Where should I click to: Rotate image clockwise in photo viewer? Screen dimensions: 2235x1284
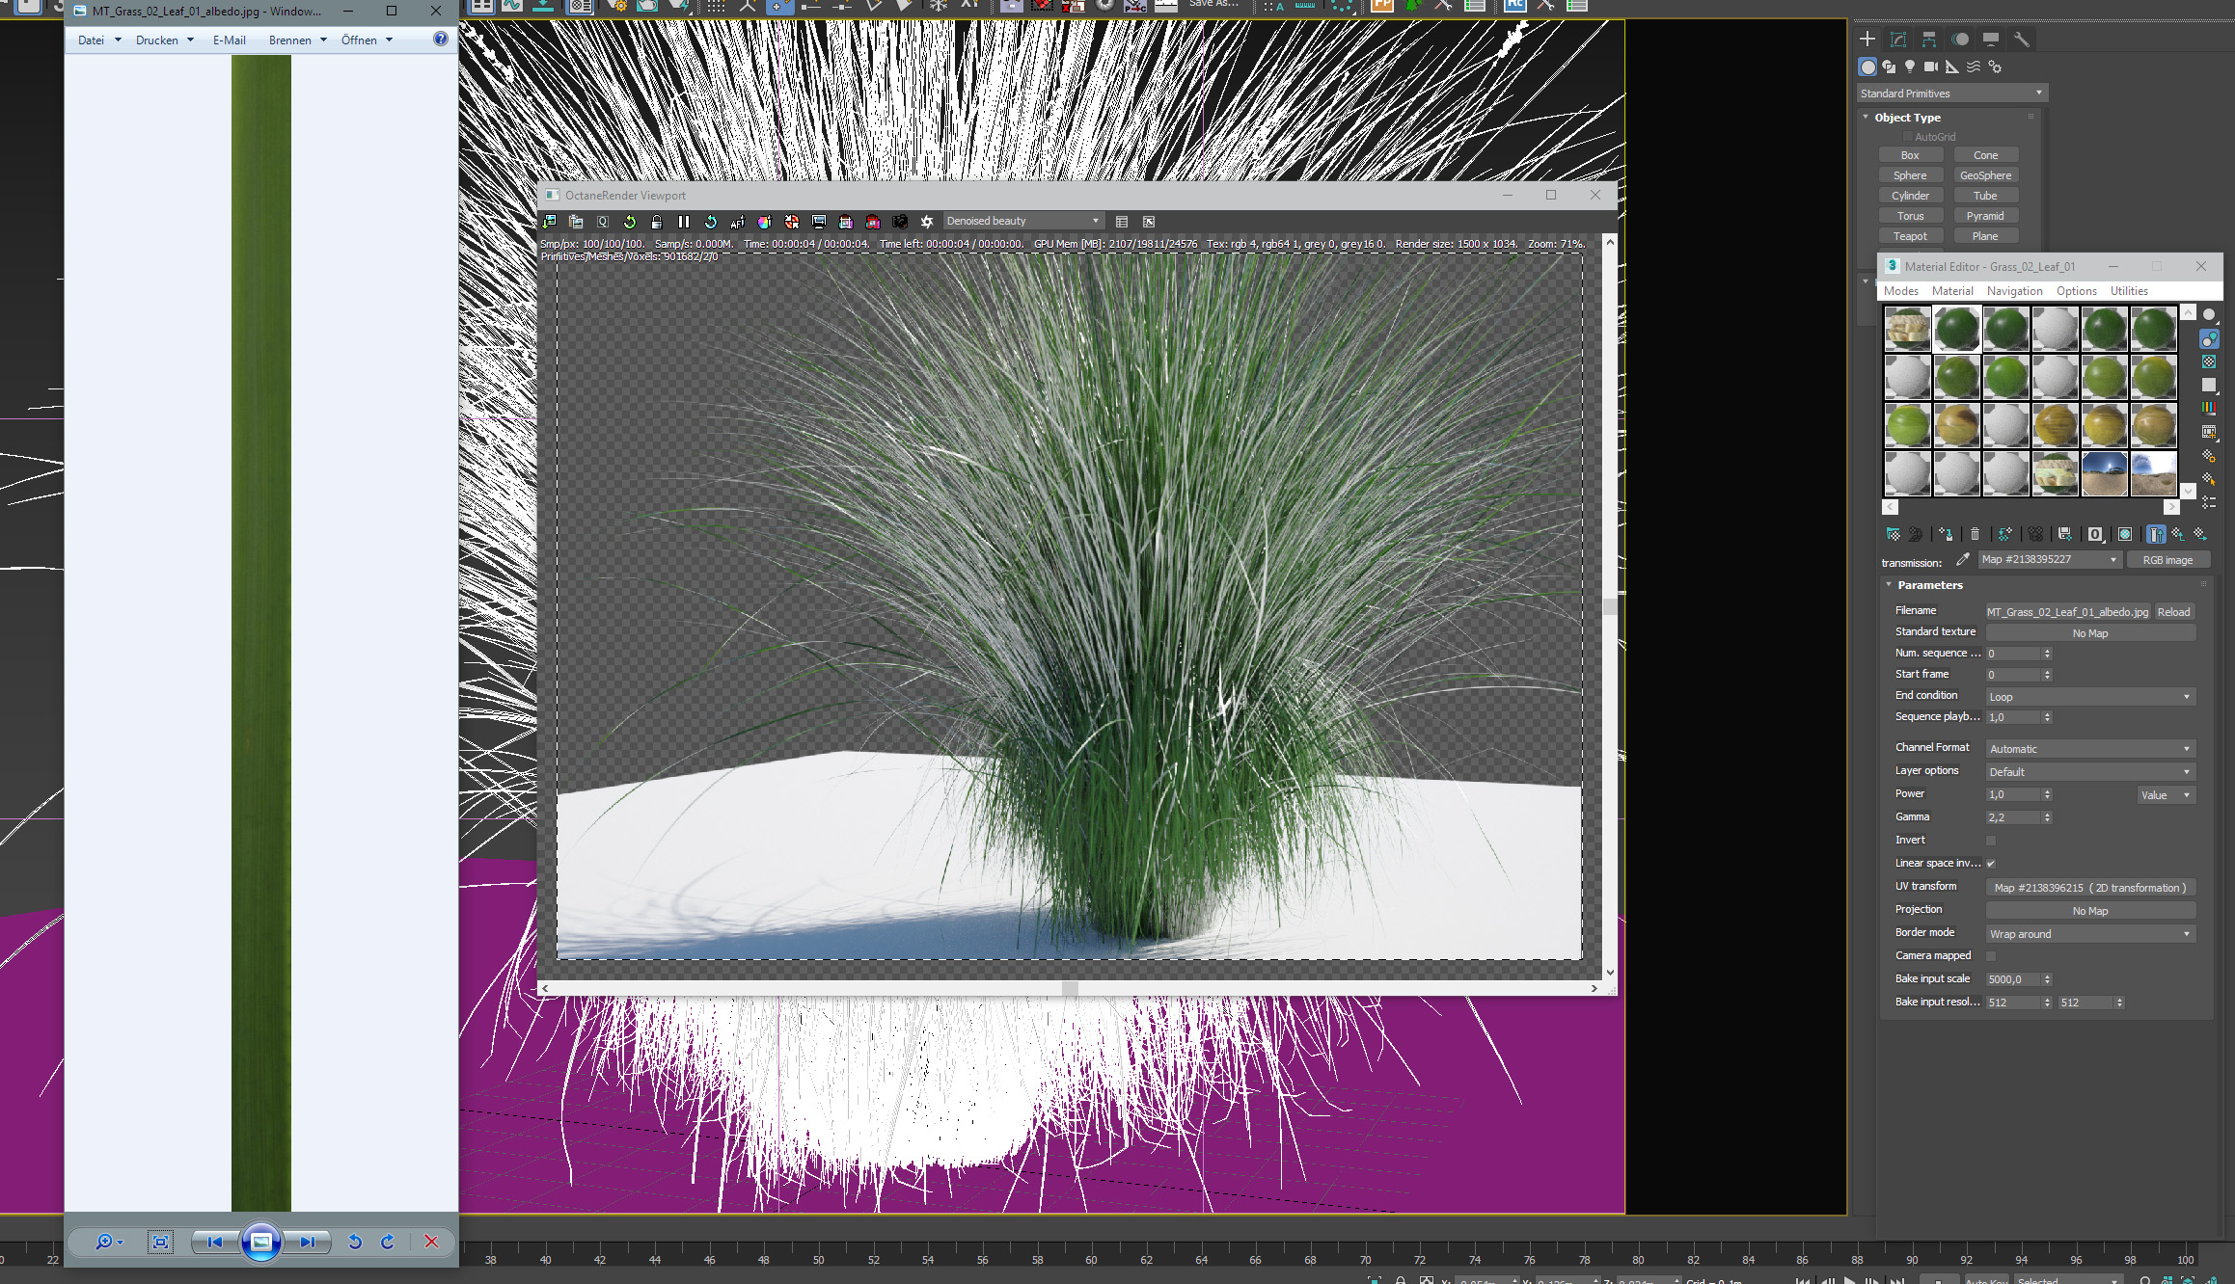tap(388, 1242)
